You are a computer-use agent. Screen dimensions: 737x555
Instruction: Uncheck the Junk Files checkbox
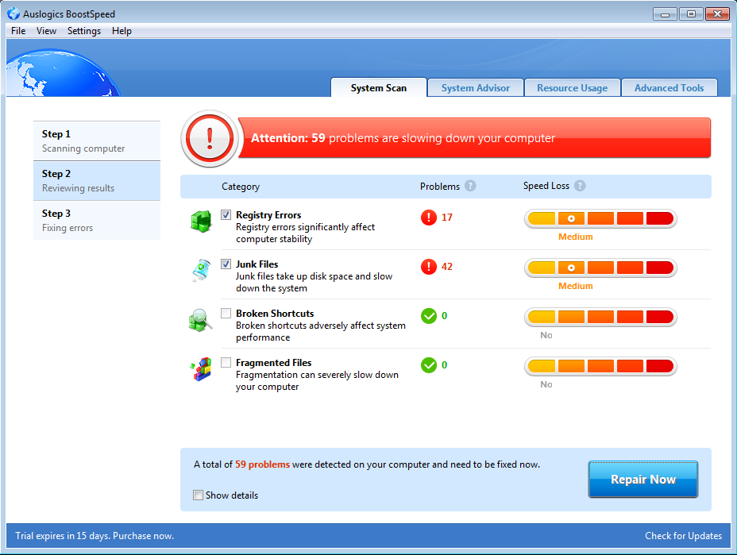tap(226, 264)
